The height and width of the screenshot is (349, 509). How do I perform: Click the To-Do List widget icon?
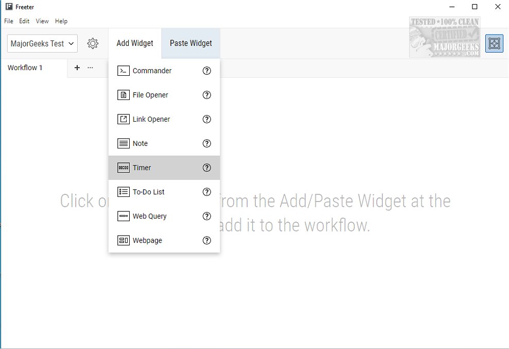pos(123,192)
